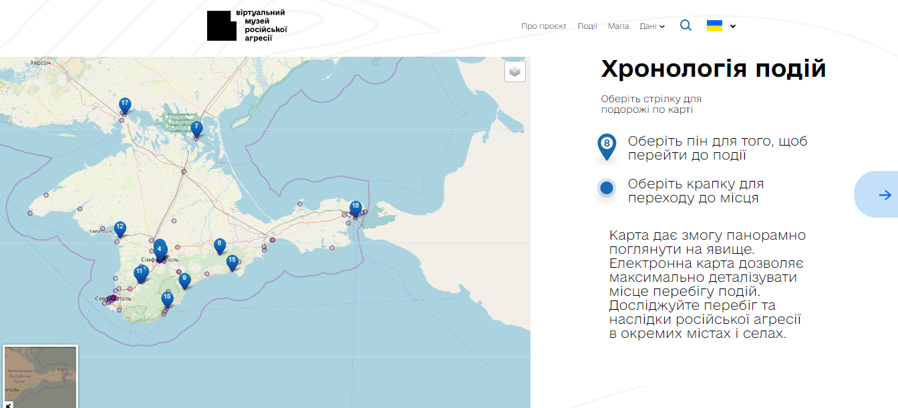
Task: Click the overview minimap thumbnail
Action: [41, 373]
